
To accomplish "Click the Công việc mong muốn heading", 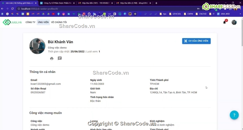I will (x=46, y=113).
